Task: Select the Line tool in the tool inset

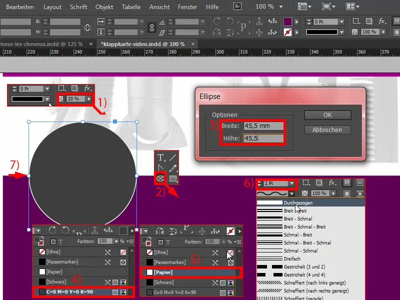Action: tap(172, 157)
